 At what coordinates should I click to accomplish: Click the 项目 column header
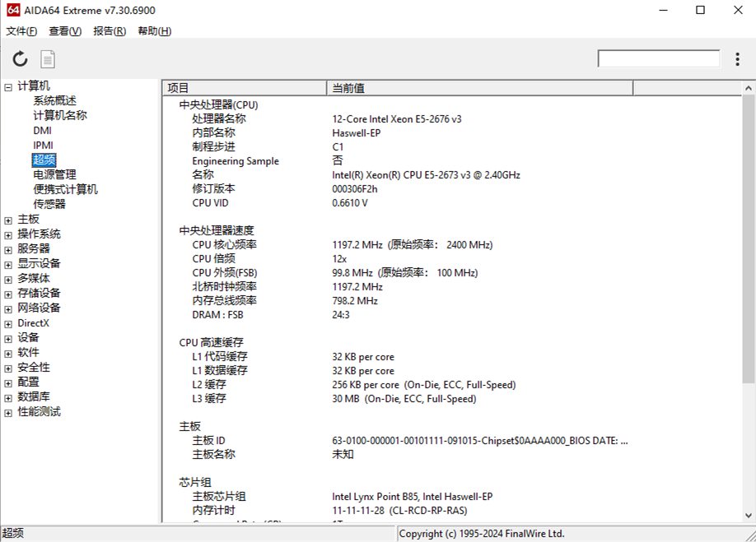pos(245,88)
